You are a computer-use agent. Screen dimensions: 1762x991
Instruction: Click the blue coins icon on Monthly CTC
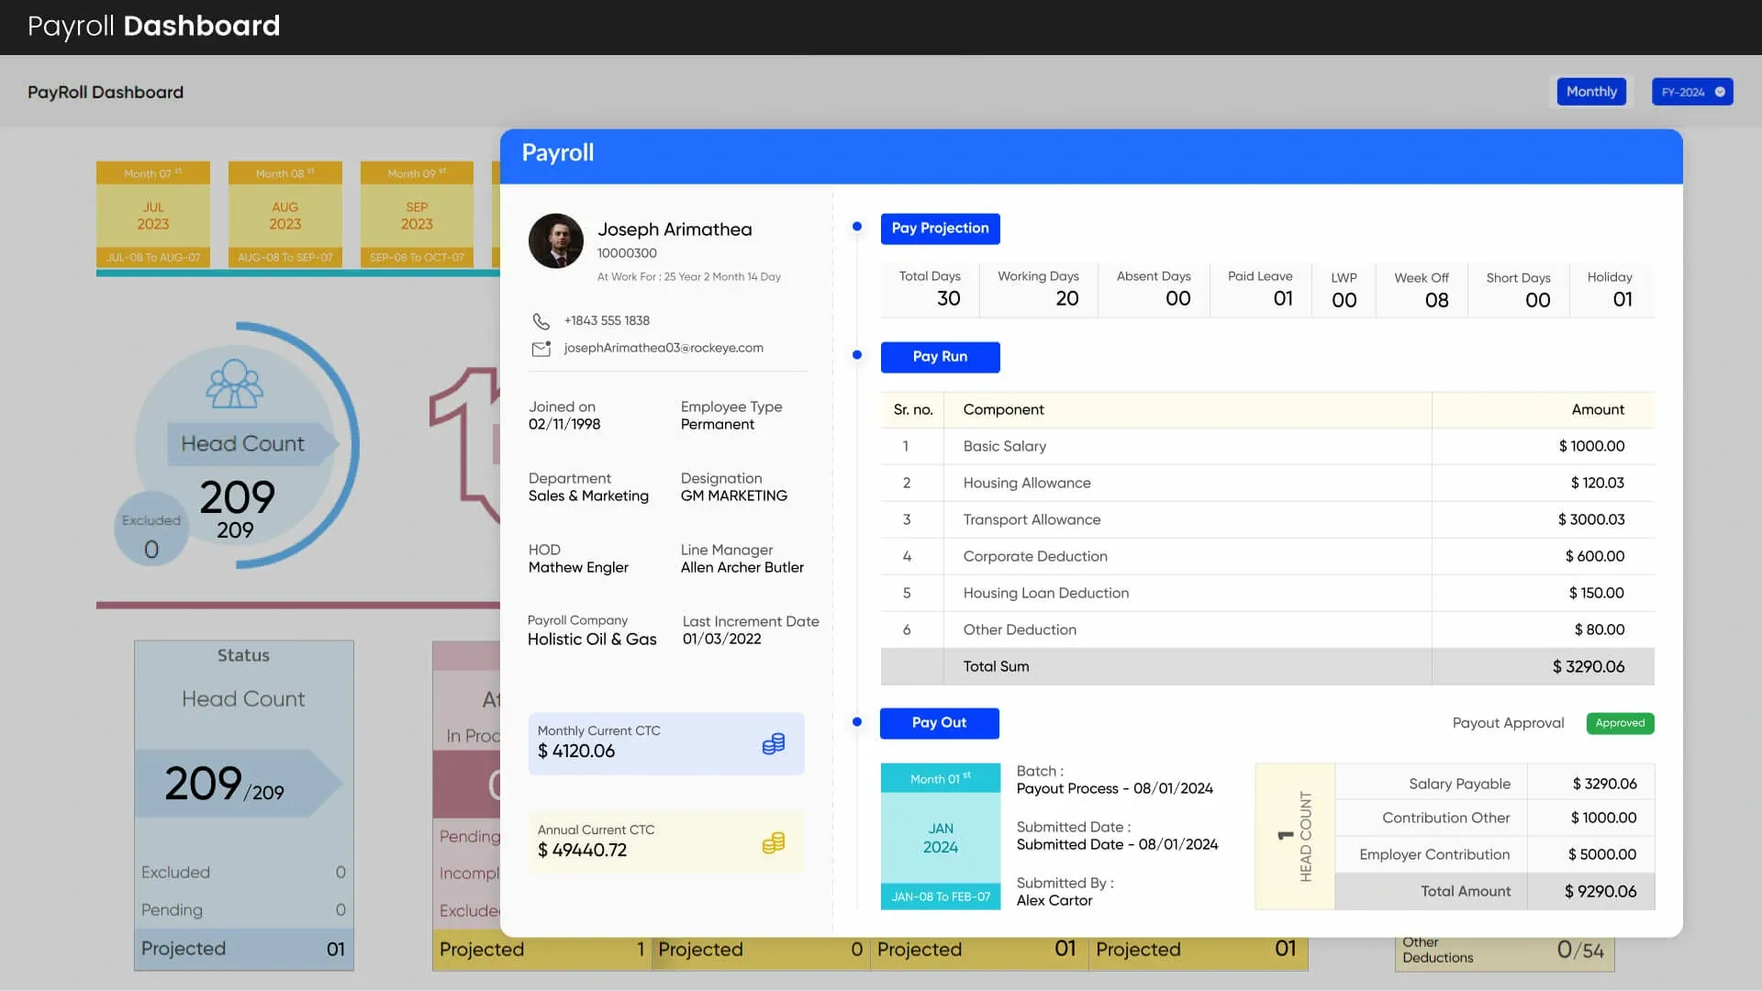(774, 744)
